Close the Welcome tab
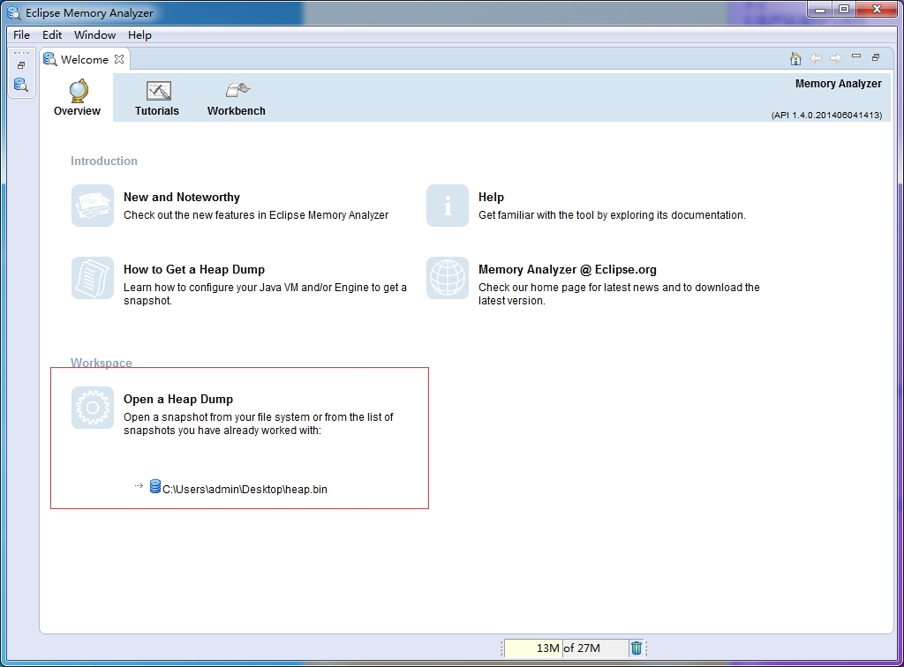Image resolution: width=904 pixels, height=667 pixels. click(119, 59)
